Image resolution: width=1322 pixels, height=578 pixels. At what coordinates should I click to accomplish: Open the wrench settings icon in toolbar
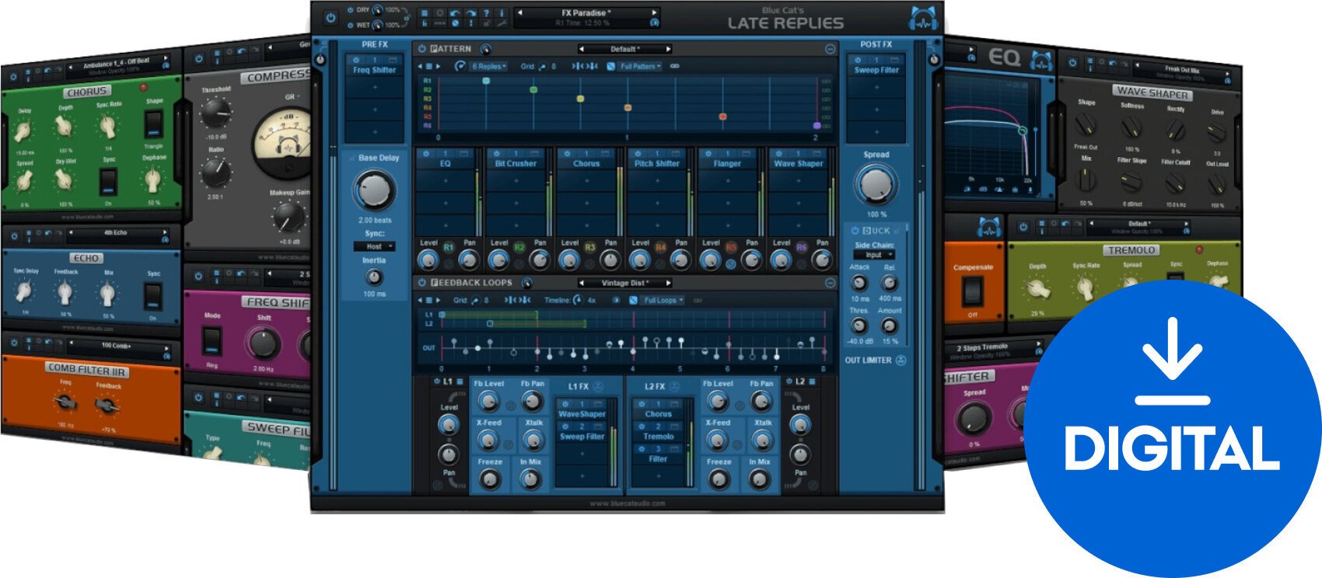click(502, 24)
